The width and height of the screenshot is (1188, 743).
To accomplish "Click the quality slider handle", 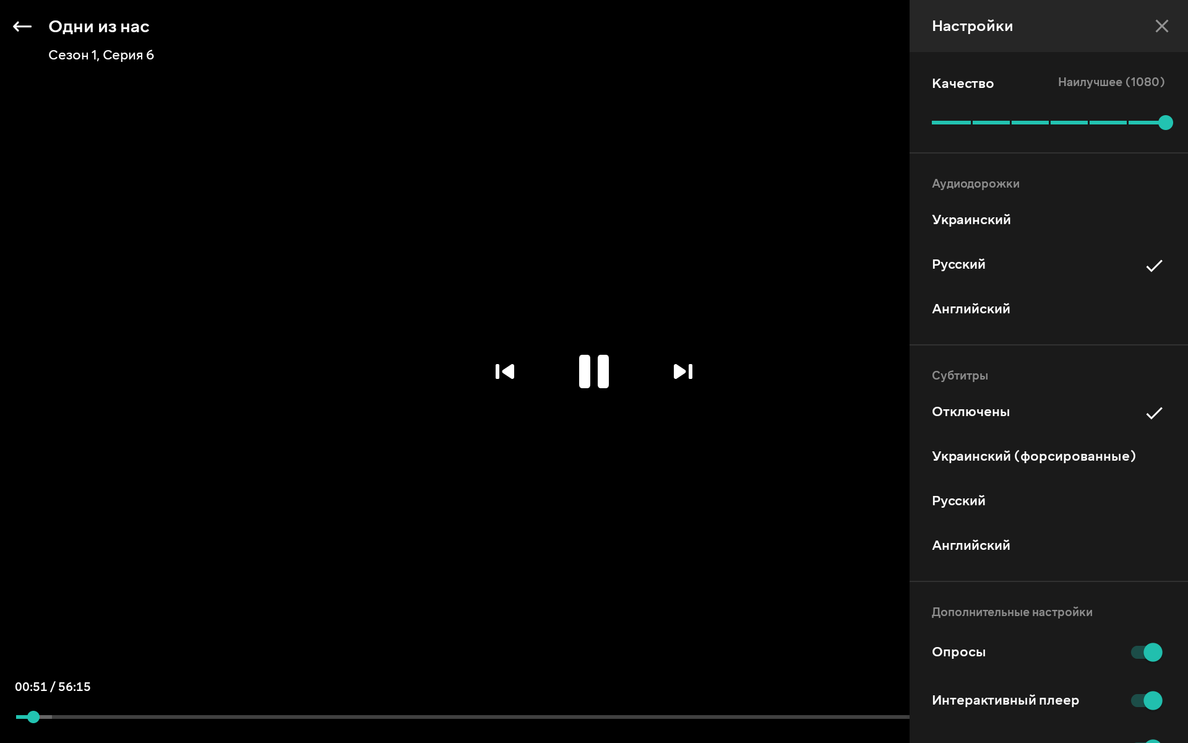I will coord(1165,123).
